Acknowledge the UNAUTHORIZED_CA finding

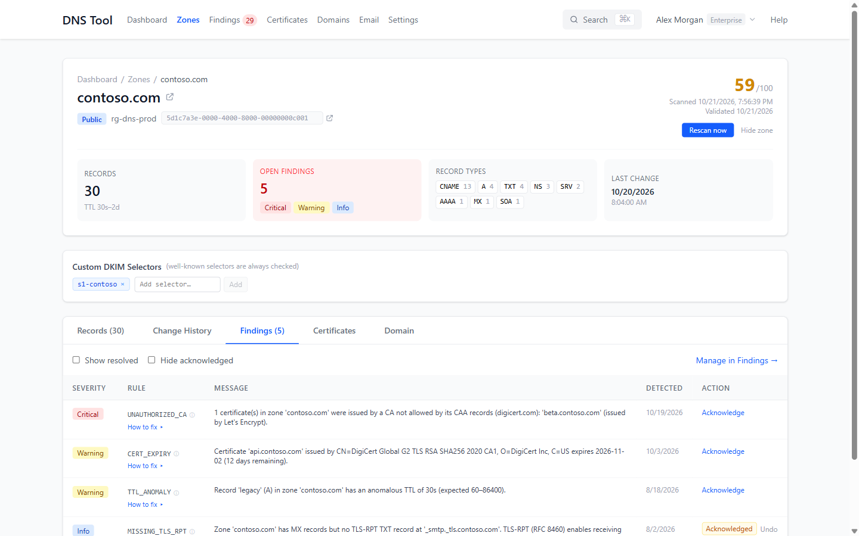pyautogui.click(x=723, y=413)
